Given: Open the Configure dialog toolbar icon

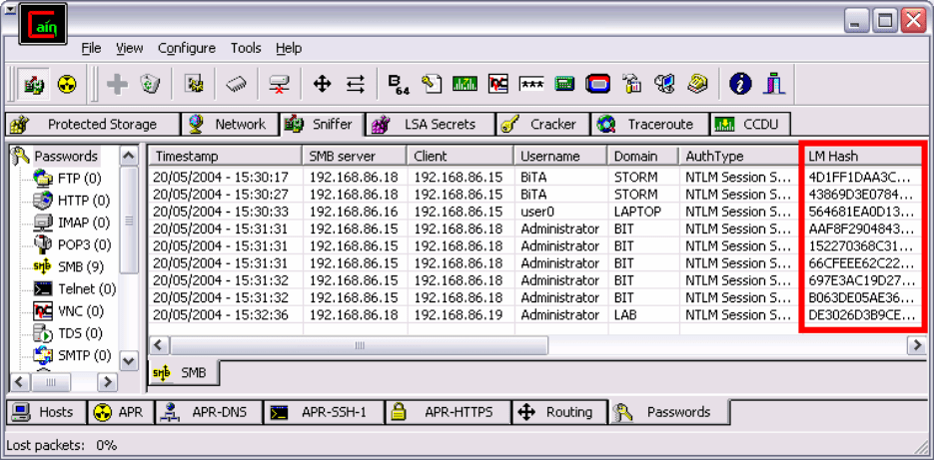Looking at the screenshot, I should [x=194, y=84].
